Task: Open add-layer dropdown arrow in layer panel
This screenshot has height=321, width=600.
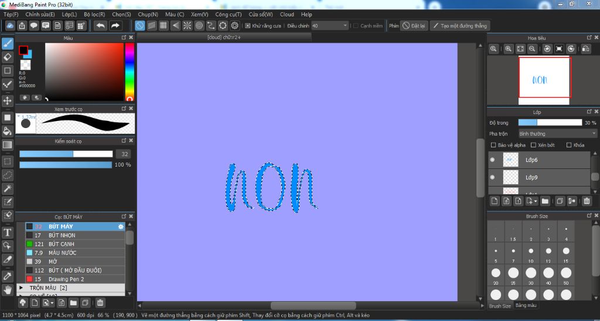Action: tap(531, 201)
